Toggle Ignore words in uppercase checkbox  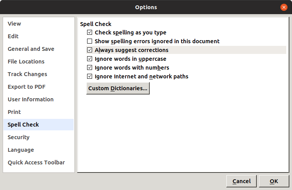90,59
